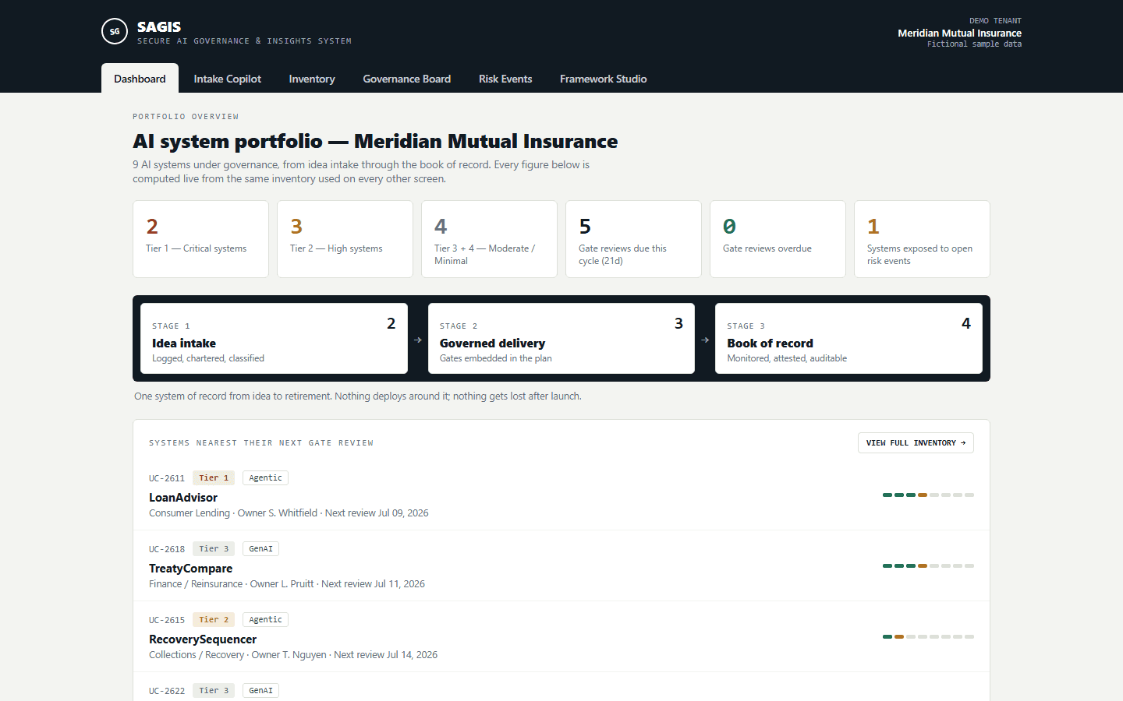Open Gate reviews due this cycle card

click(633, 239)
